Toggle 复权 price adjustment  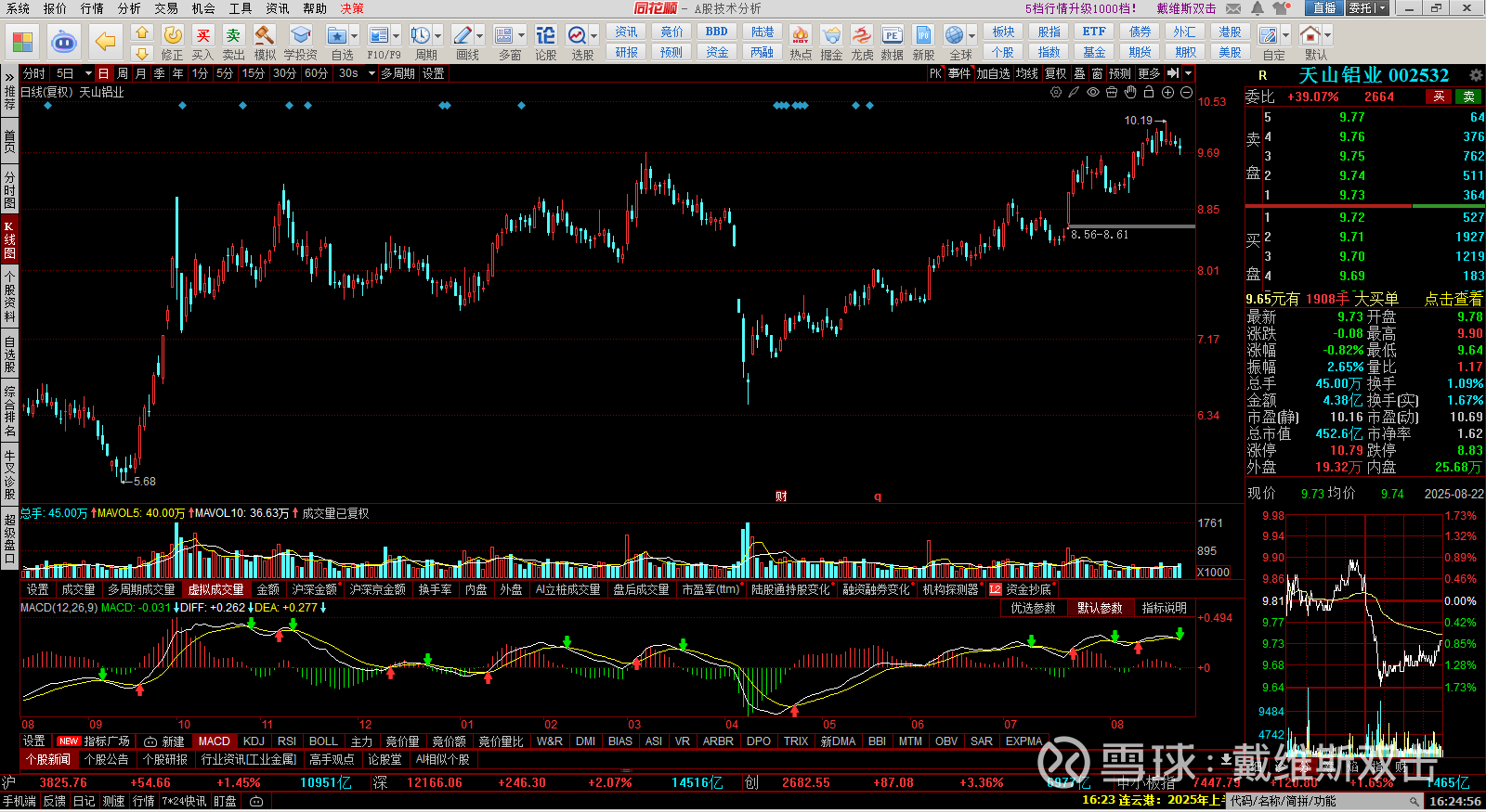click(x=1056, y=73)
